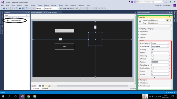This screenshot has height=99, width=177.
Task: Open the File menu
Action: tap(2, 5)
